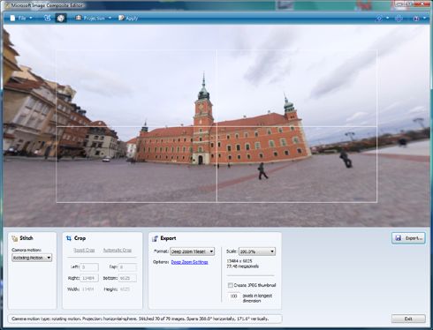Click the Top crop value field
This screenshot has height=330, width=433.
(127, 267)
